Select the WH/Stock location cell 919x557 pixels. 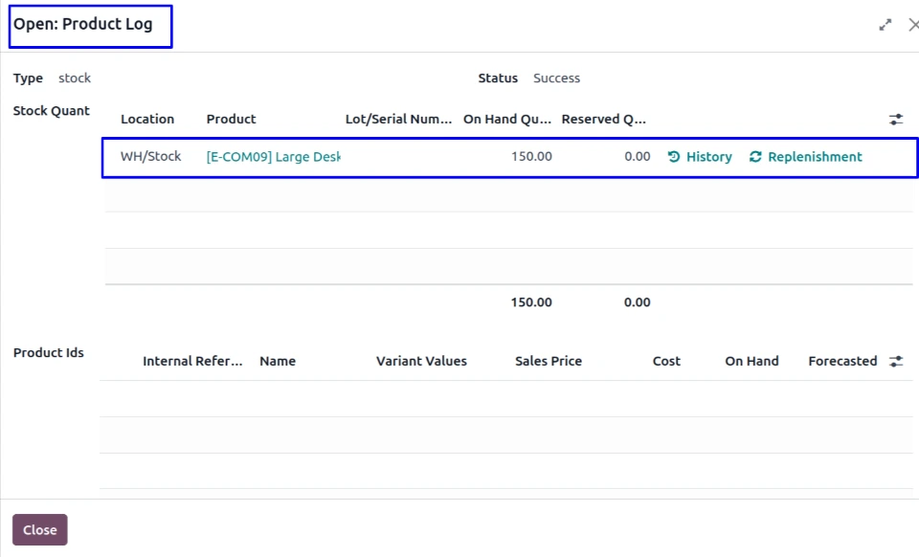click(150, 157)
